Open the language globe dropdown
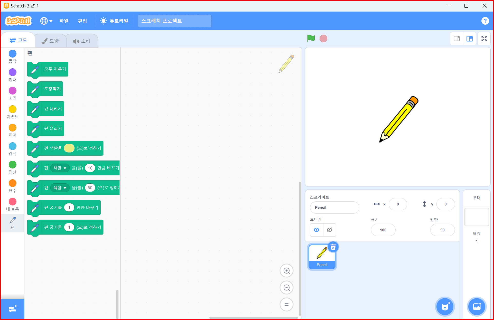This screenshot has height=320, width=494. click(46, 21)
